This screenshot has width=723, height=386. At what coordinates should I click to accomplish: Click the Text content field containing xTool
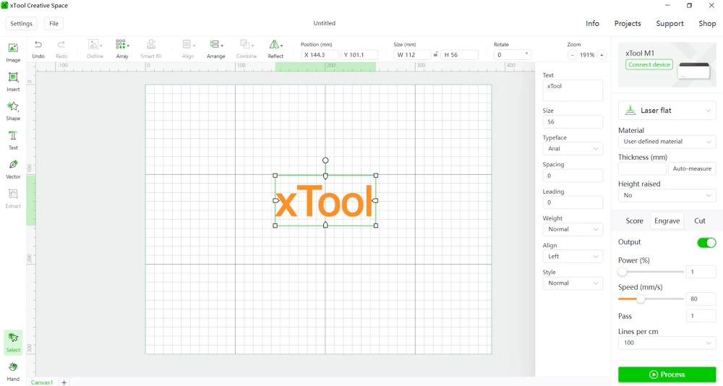[x=573, y=90]
